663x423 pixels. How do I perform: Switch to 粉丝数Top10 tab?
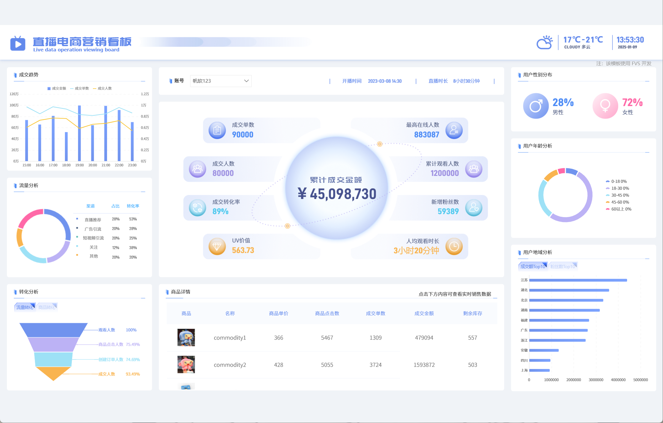(563, 267)
